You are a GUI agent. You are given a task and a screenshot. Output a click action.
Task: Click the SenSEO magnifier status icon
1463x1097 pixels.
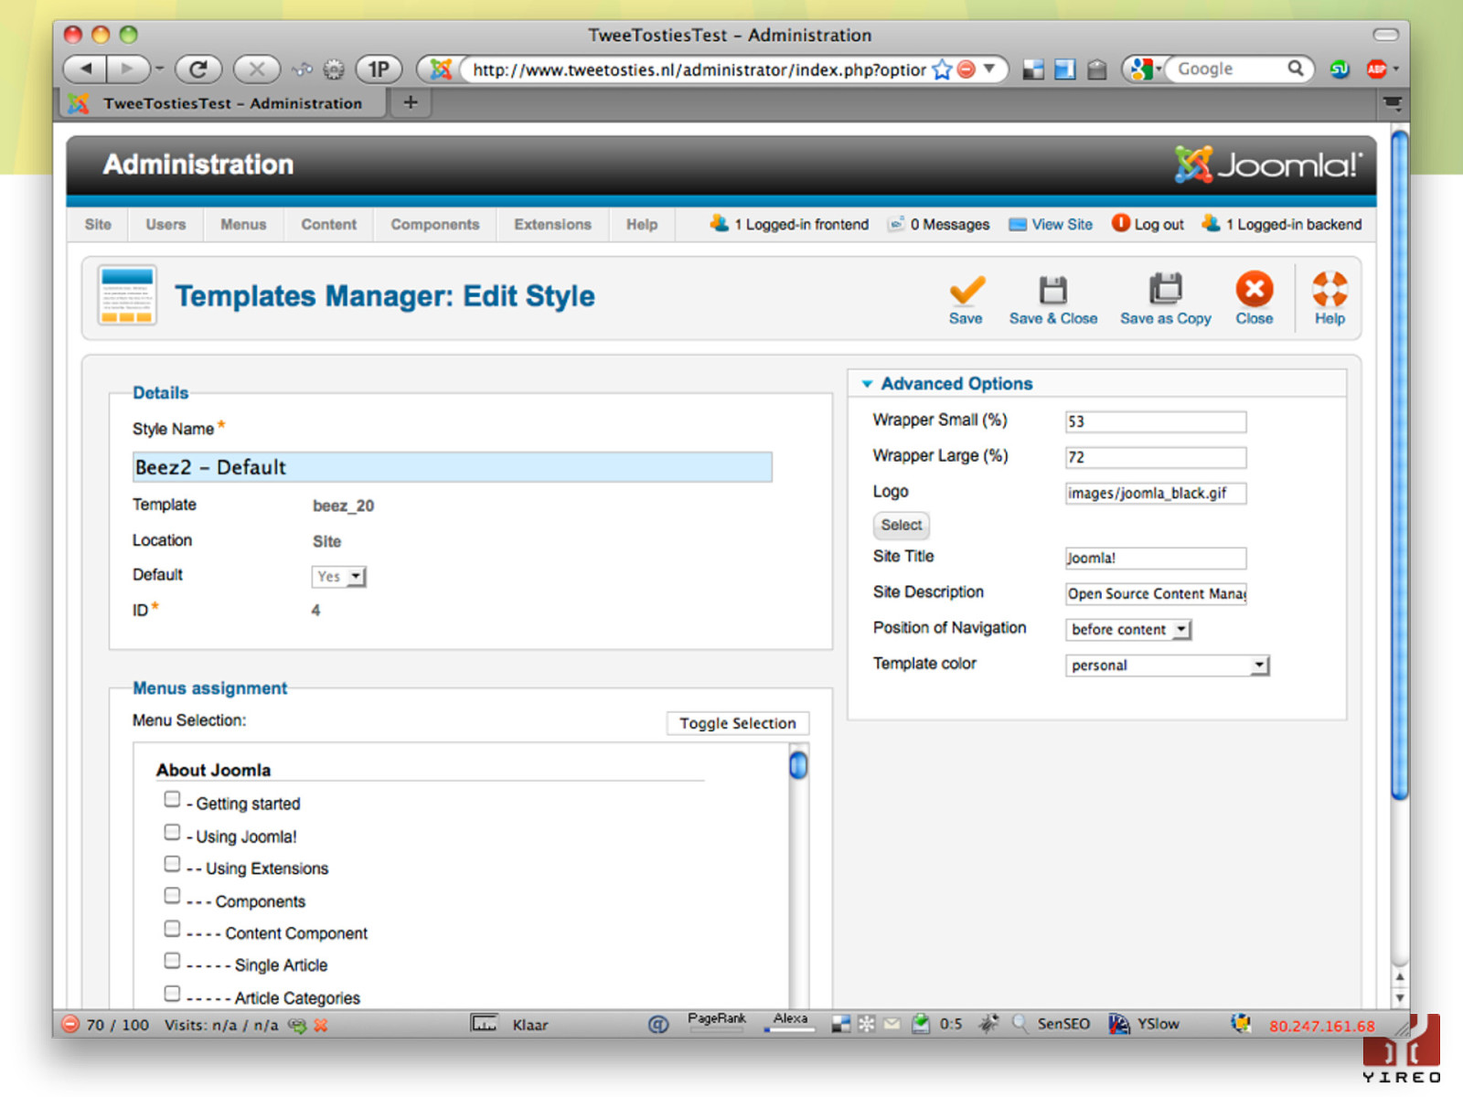[1019, 1024]
